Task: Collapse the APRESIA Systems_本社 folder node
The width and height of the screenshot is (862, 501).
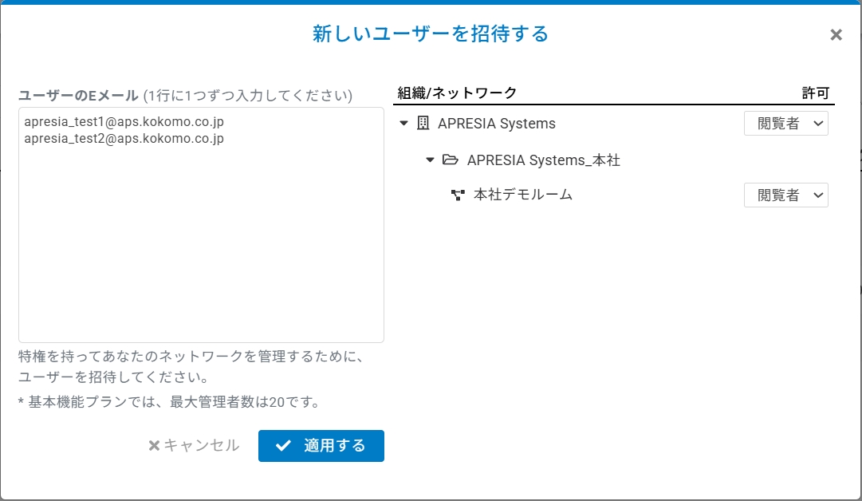Action: (x=431, y=160)
